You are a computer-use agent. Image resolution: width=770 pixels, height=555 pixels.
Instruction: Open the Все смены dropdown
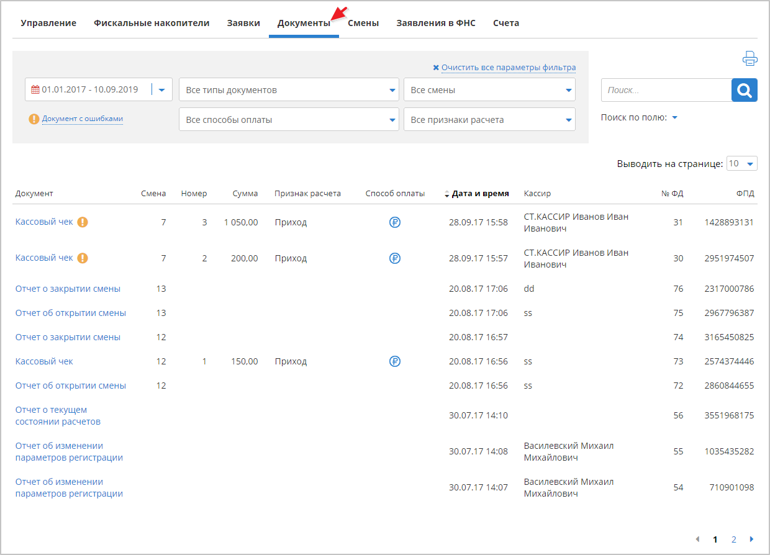point(489,90)
